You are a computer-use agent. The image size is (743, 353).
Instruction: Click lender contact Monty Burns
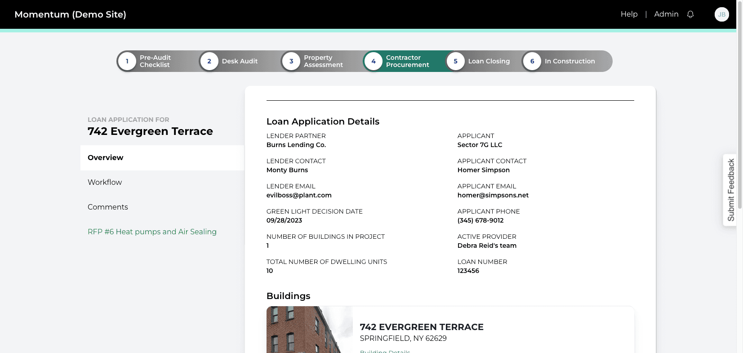click(287, 170)
